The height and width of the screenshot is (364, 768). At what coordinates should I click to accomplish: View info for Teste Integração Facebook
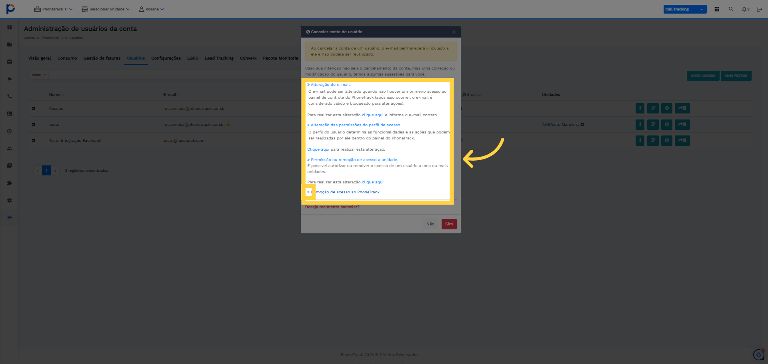coord(640,140)
